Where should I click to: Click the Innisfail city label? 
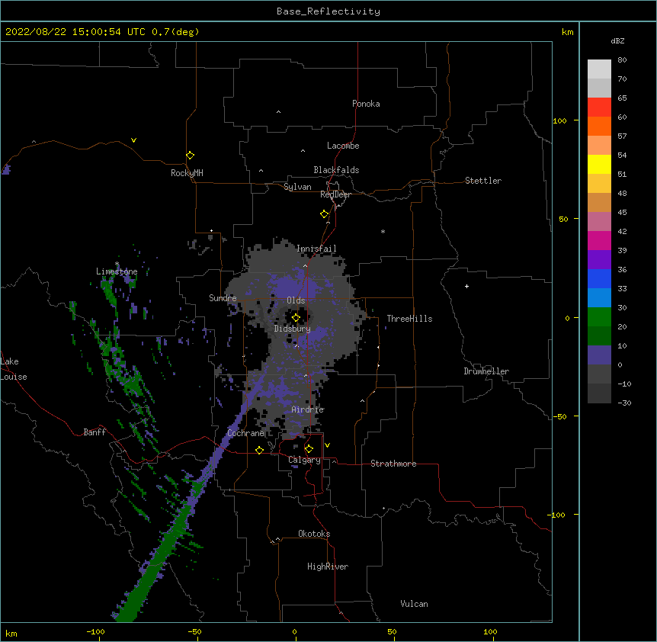(316, 249)
